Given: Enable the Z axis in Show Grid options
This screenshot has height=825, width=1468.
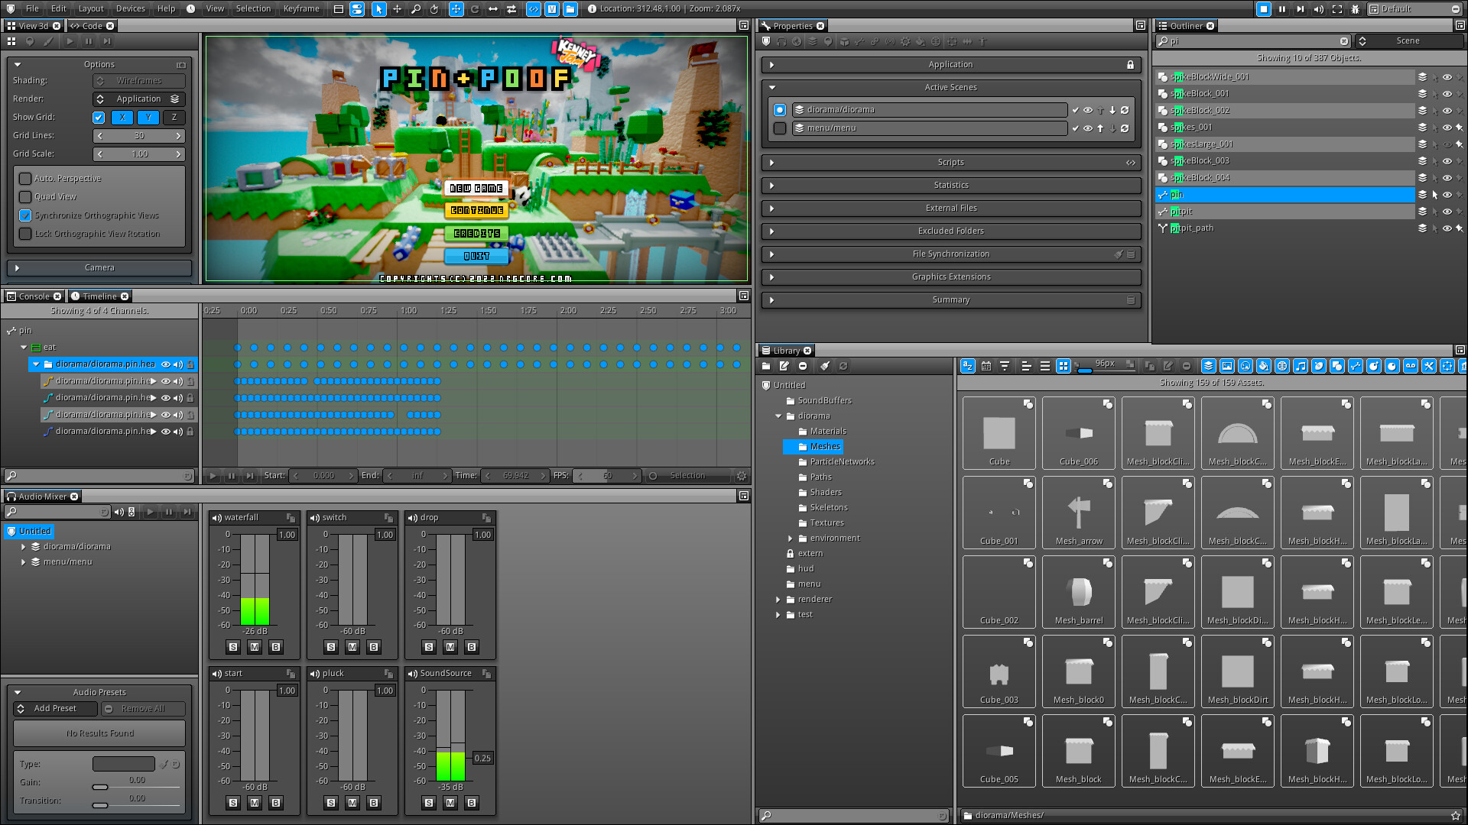Looking at the screenshot, I should [174, 117].
